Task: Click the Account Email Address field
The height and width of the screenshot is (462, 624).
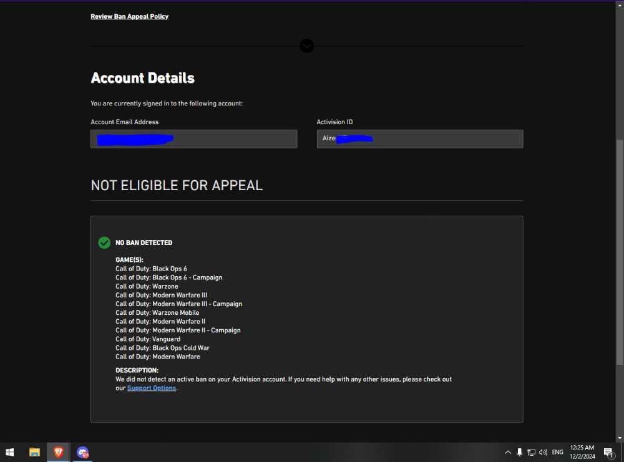Action: point(194,139)
